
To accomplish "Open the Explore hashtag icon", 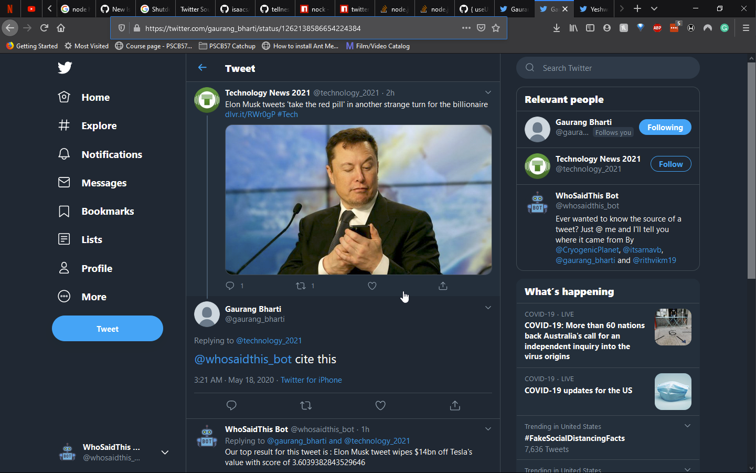I will click(x=63, y=125).
